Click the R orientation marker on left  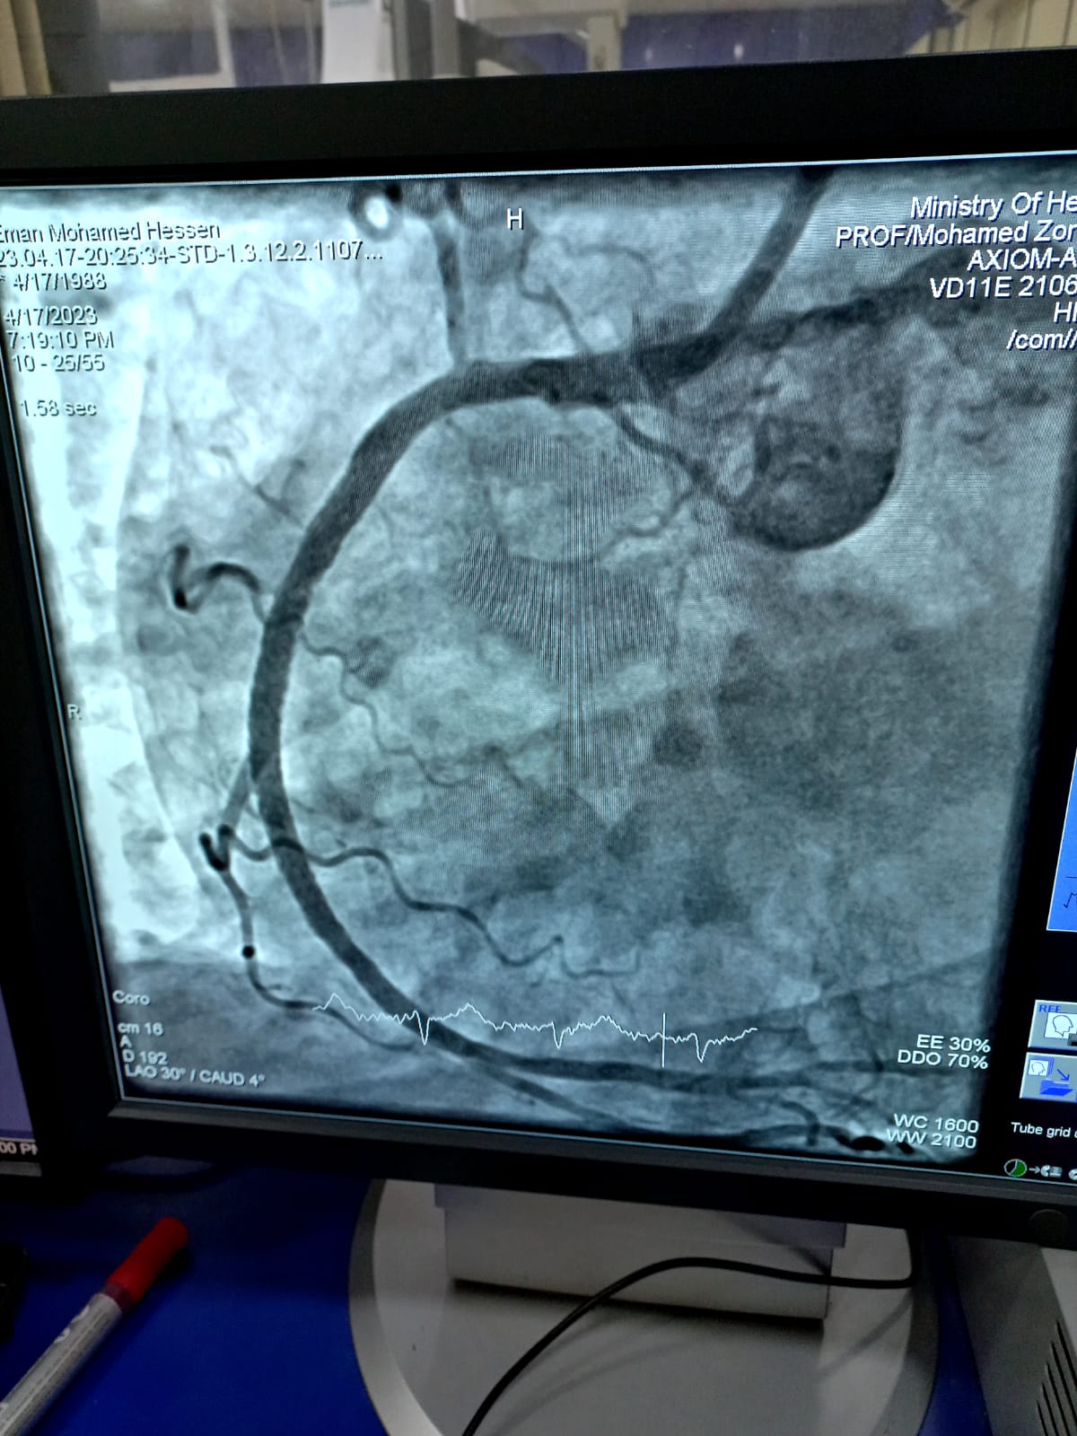click(x=74, y=712)
